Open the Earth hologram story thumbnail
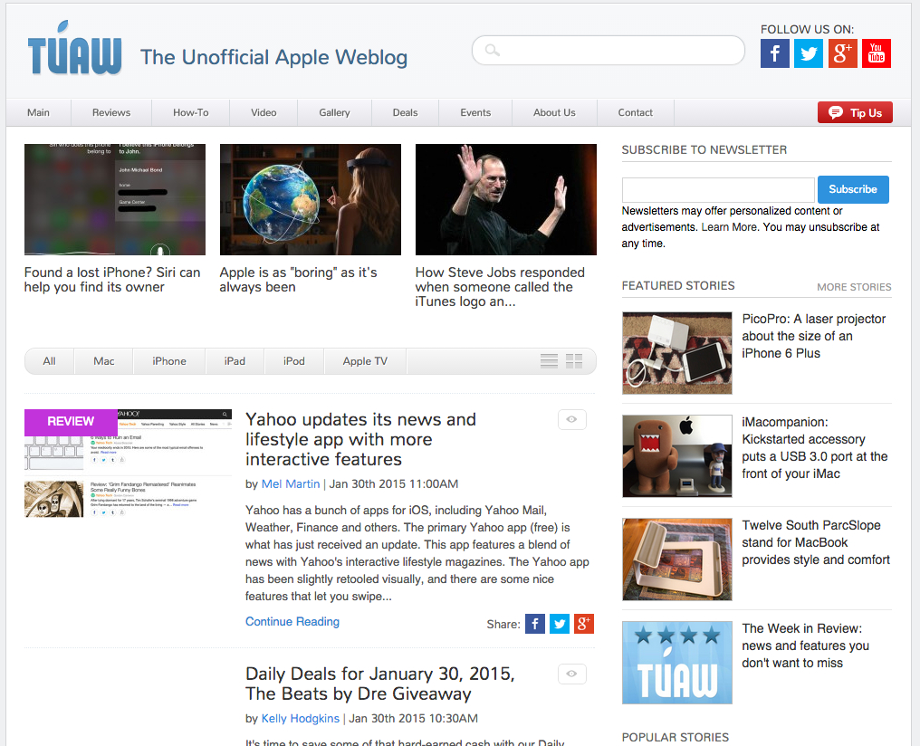Viewport: 920px width, 746px height. coord(311,199)
